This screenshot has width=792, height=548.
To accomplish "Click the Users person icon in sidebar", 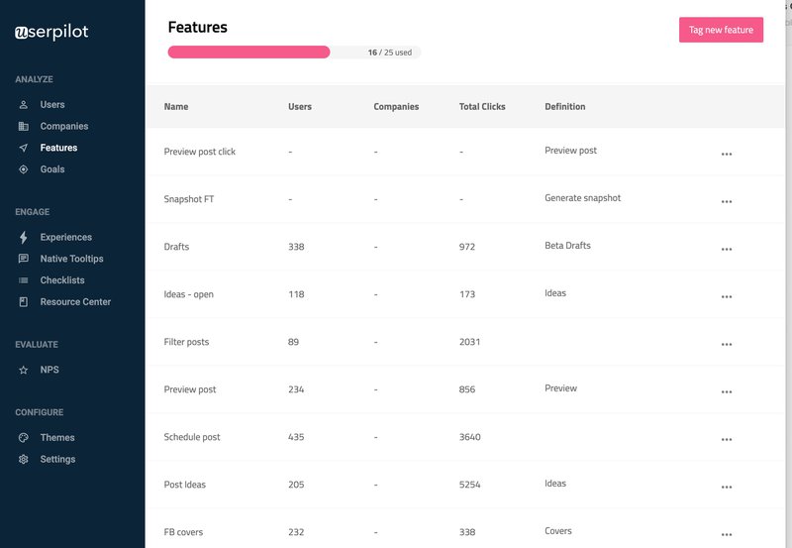I will tap(24, 105).
